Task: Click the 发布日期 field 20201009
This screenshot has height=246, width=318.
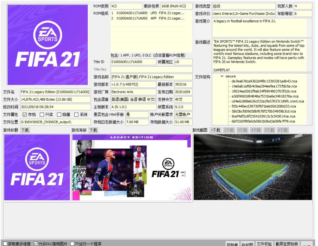Action: point(183,92)
